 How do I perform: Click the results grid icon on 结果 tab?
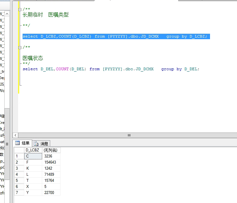pos(17,143)
